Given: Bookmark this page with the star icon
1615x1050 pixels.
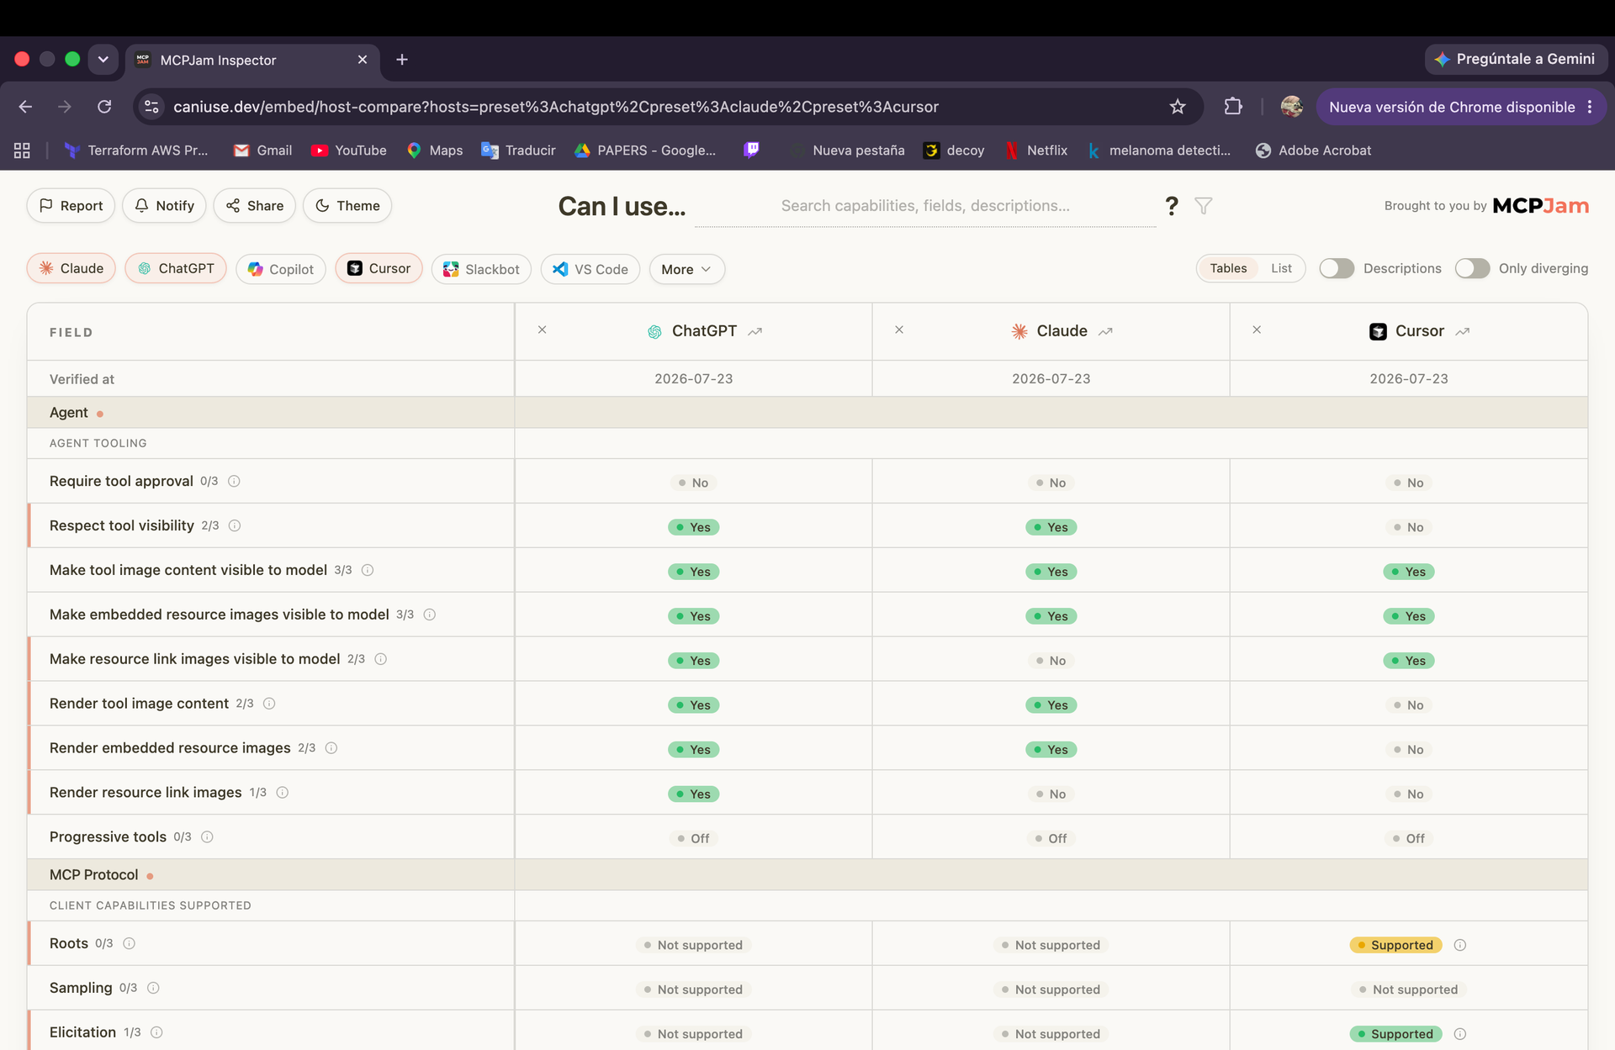Looking at the screenshot, I should click(1178, 107).
